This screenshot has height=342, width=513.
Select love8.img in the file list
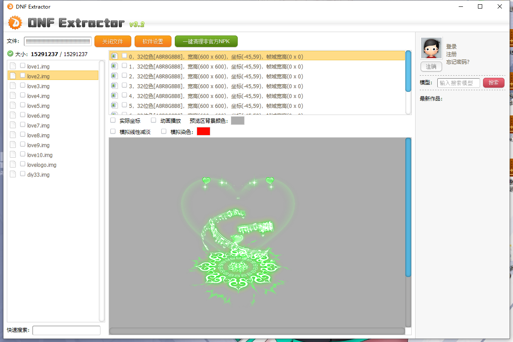tap(53, 135)
